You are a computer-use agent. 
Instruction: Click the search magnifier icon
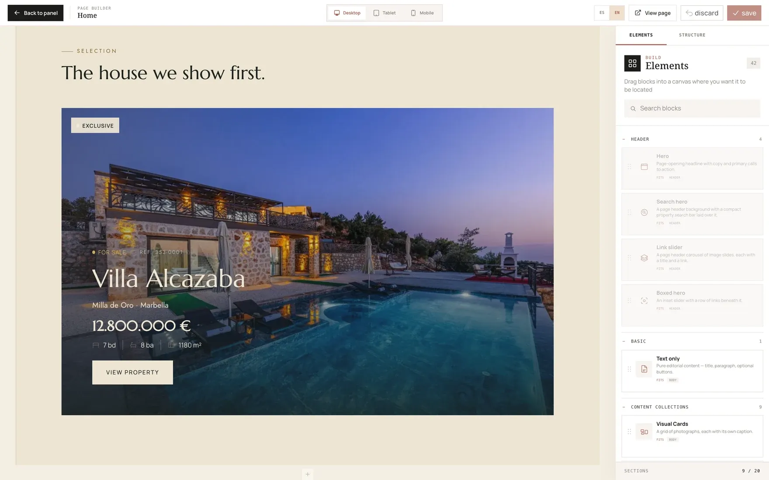click(633, 109)
